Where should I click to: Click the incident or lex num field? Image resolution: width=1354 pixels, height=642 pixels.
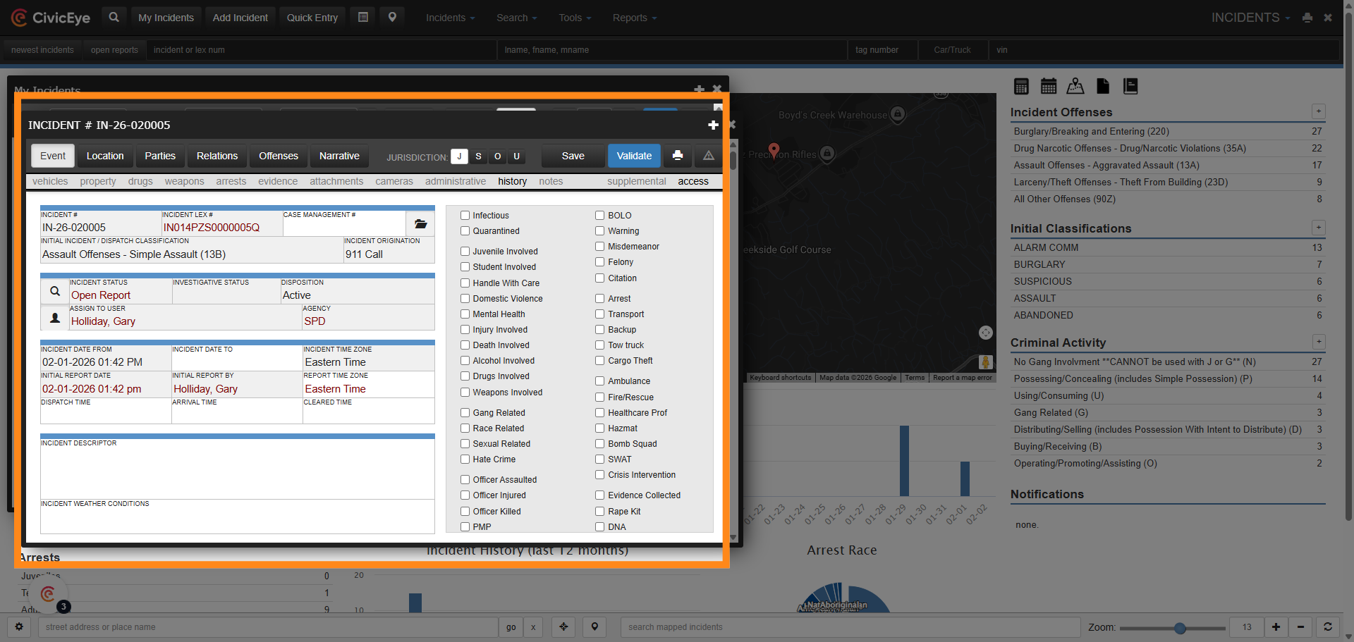(322, 50)
